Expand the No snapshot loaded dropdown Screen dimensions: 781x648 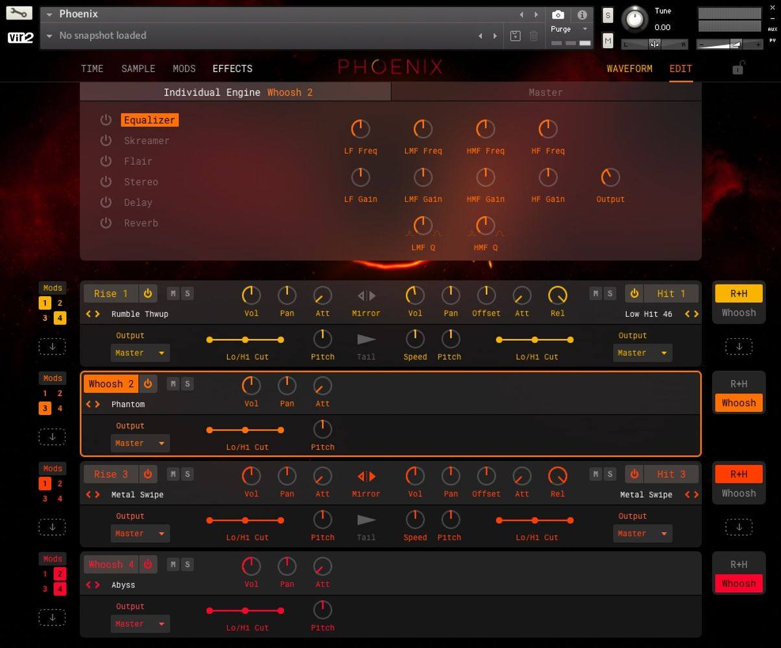[x=49, y=36]
